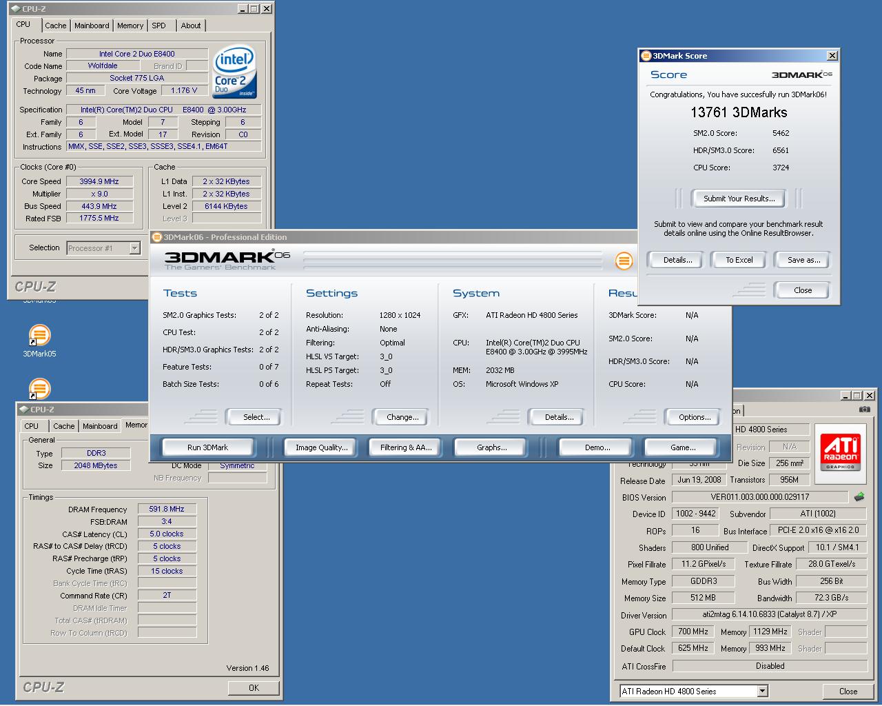Open the Processor #1 selection dropdown

[x=135, y=248]
